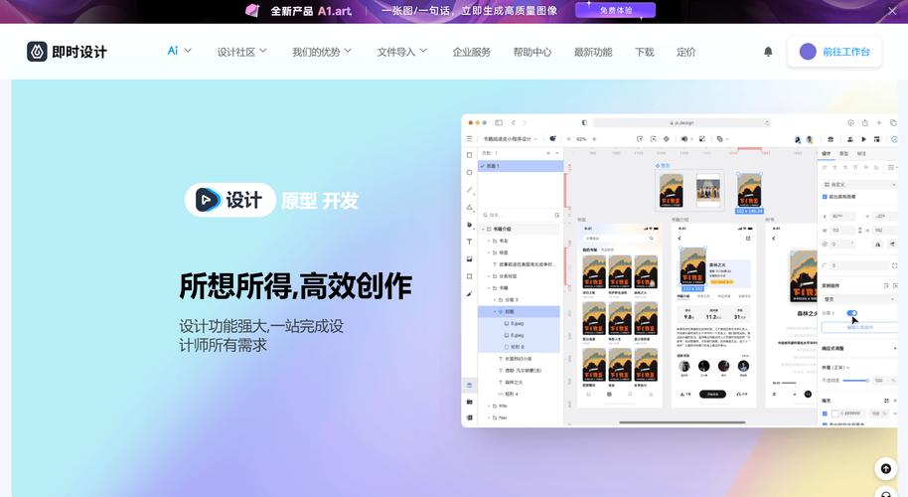
Task: Open the 整页 instance dropdown
Action: 859,299
